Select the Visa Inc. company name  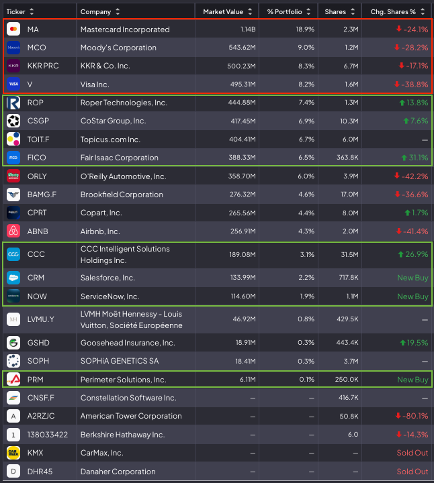coord(95,85)
